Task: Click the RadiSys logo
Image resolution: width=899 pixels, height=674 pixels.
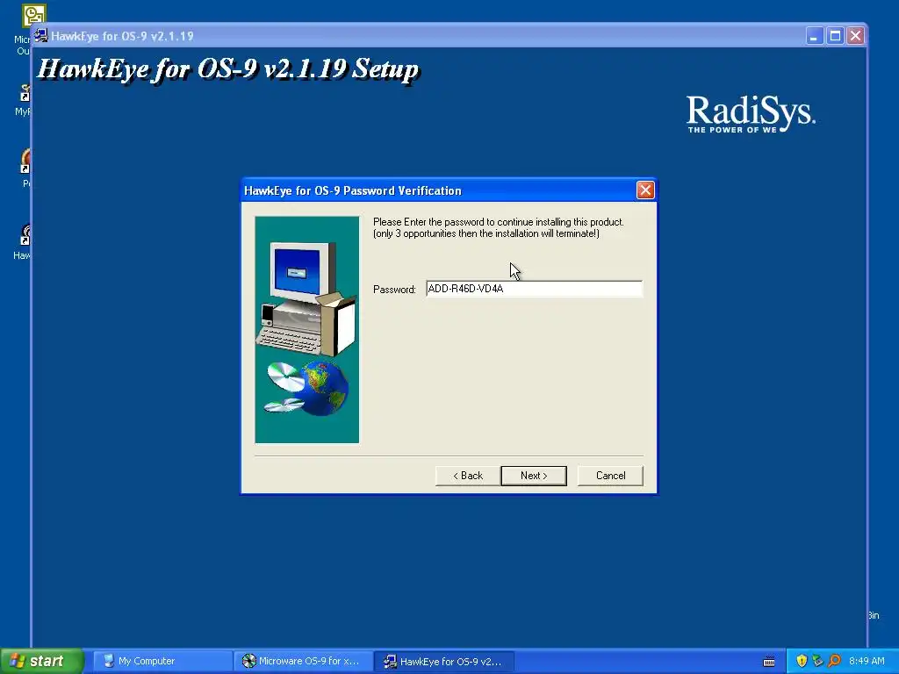Action: click(x=751, y=113)
